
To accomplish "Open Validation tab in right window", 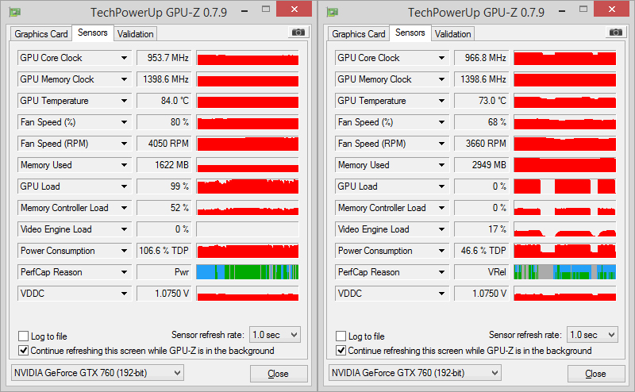I will [x=452, y=34].
